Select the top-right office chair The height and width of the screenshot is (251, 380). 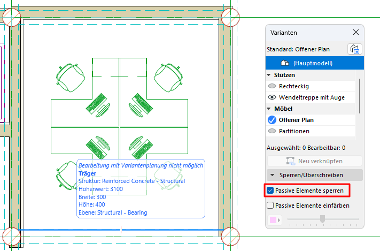point(168,78)
